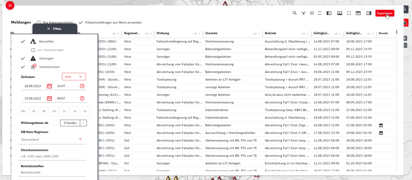Enable the 'Nur Kartenausschnitt' checkbox

point(39,22)
